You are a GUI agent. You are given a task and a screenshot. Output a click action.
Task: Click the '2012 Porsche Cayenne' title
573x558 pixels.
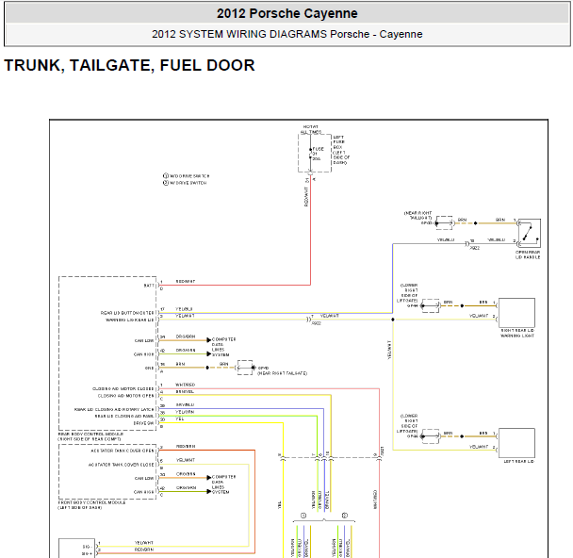pyautogui.click(x=286, y=13)
